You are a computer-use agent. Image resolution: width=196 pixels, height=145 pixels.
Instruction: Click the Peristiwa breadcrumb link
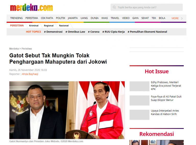pyautogui.click(x=27, y=49)
